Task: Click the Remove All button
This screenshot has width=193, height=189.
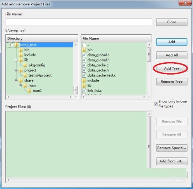Action: tap(172, 135)
